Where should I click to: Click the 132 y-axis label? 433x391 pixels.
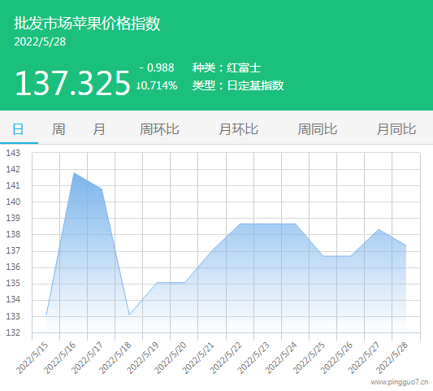coord(13,332)
